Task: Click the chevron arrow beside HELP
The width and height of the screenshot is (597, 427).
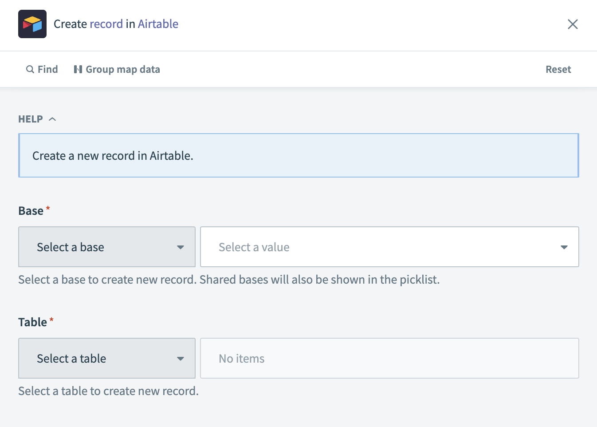Action: [52, 119]
